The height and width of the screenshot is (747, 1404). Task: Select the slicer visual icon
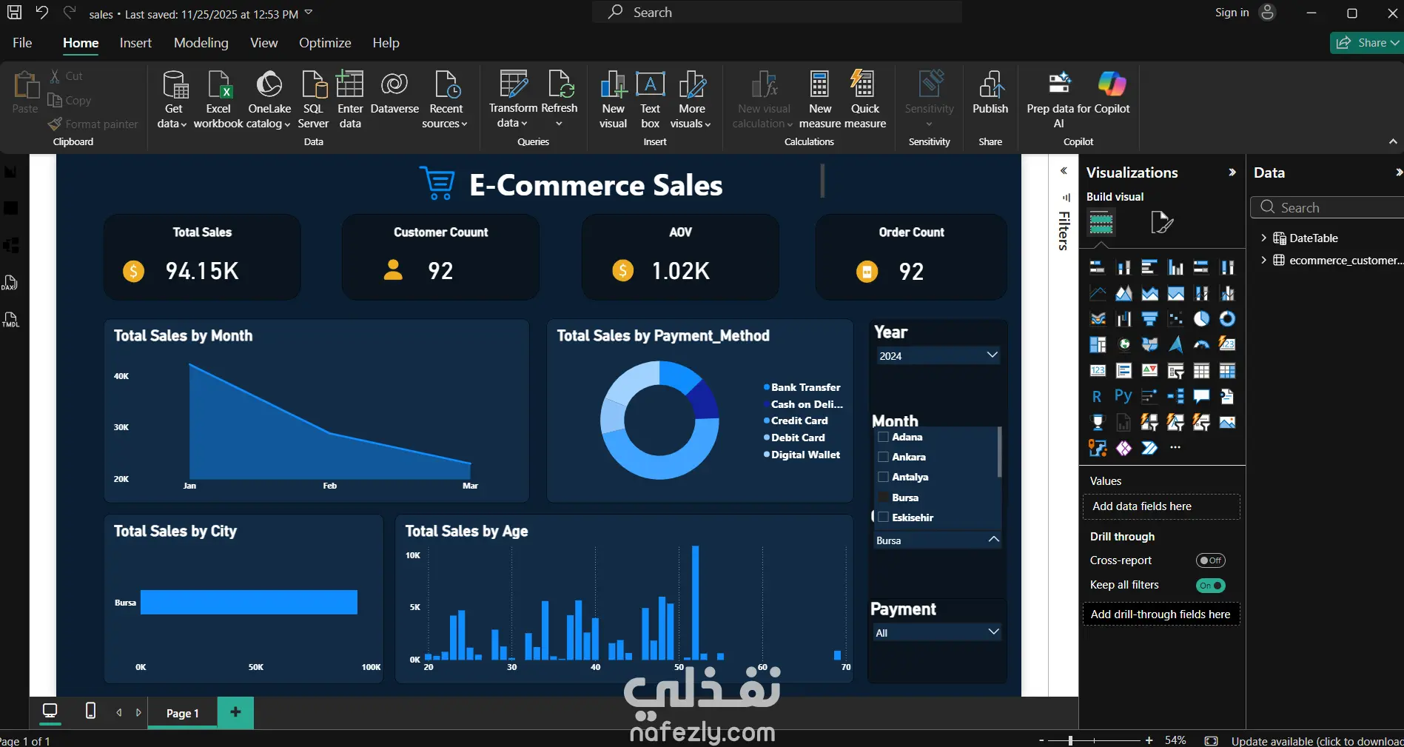[x=1175, y=370]
